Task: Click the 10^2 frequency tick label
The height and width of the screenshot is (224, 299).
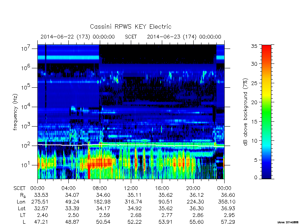Action: coord(26,146)
